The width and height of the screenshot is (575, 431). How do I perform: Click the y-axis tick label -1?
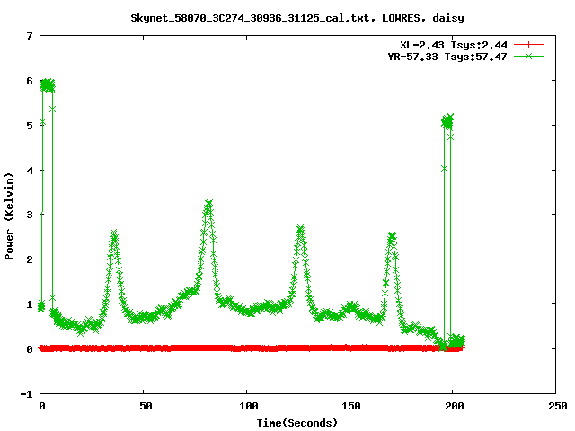click(26, 394)
